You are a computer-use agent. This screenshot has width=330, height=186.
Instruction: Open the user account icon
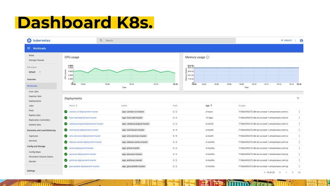tap(301, 40)
